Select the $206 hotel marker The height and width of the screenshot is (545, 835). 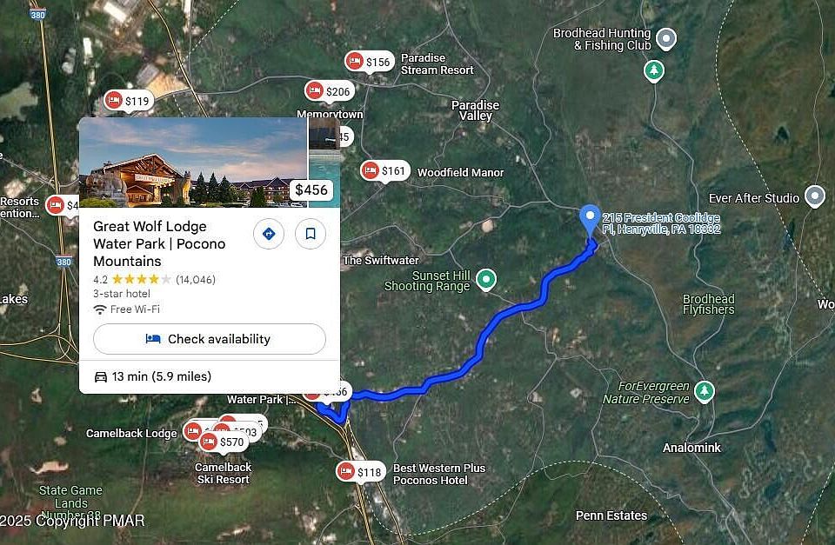point(330,91)
